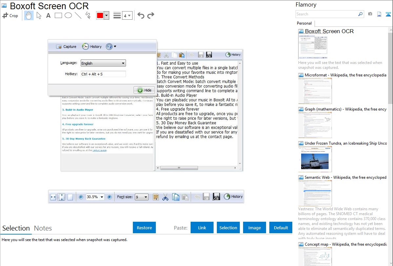Open the Concept map snapshot title
This screenshot has height=266, width=393.
pos(345,244)
